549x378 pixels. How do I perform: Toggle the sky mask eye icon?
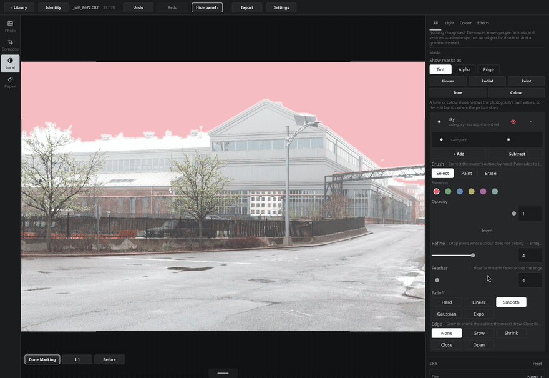[513, 122]
